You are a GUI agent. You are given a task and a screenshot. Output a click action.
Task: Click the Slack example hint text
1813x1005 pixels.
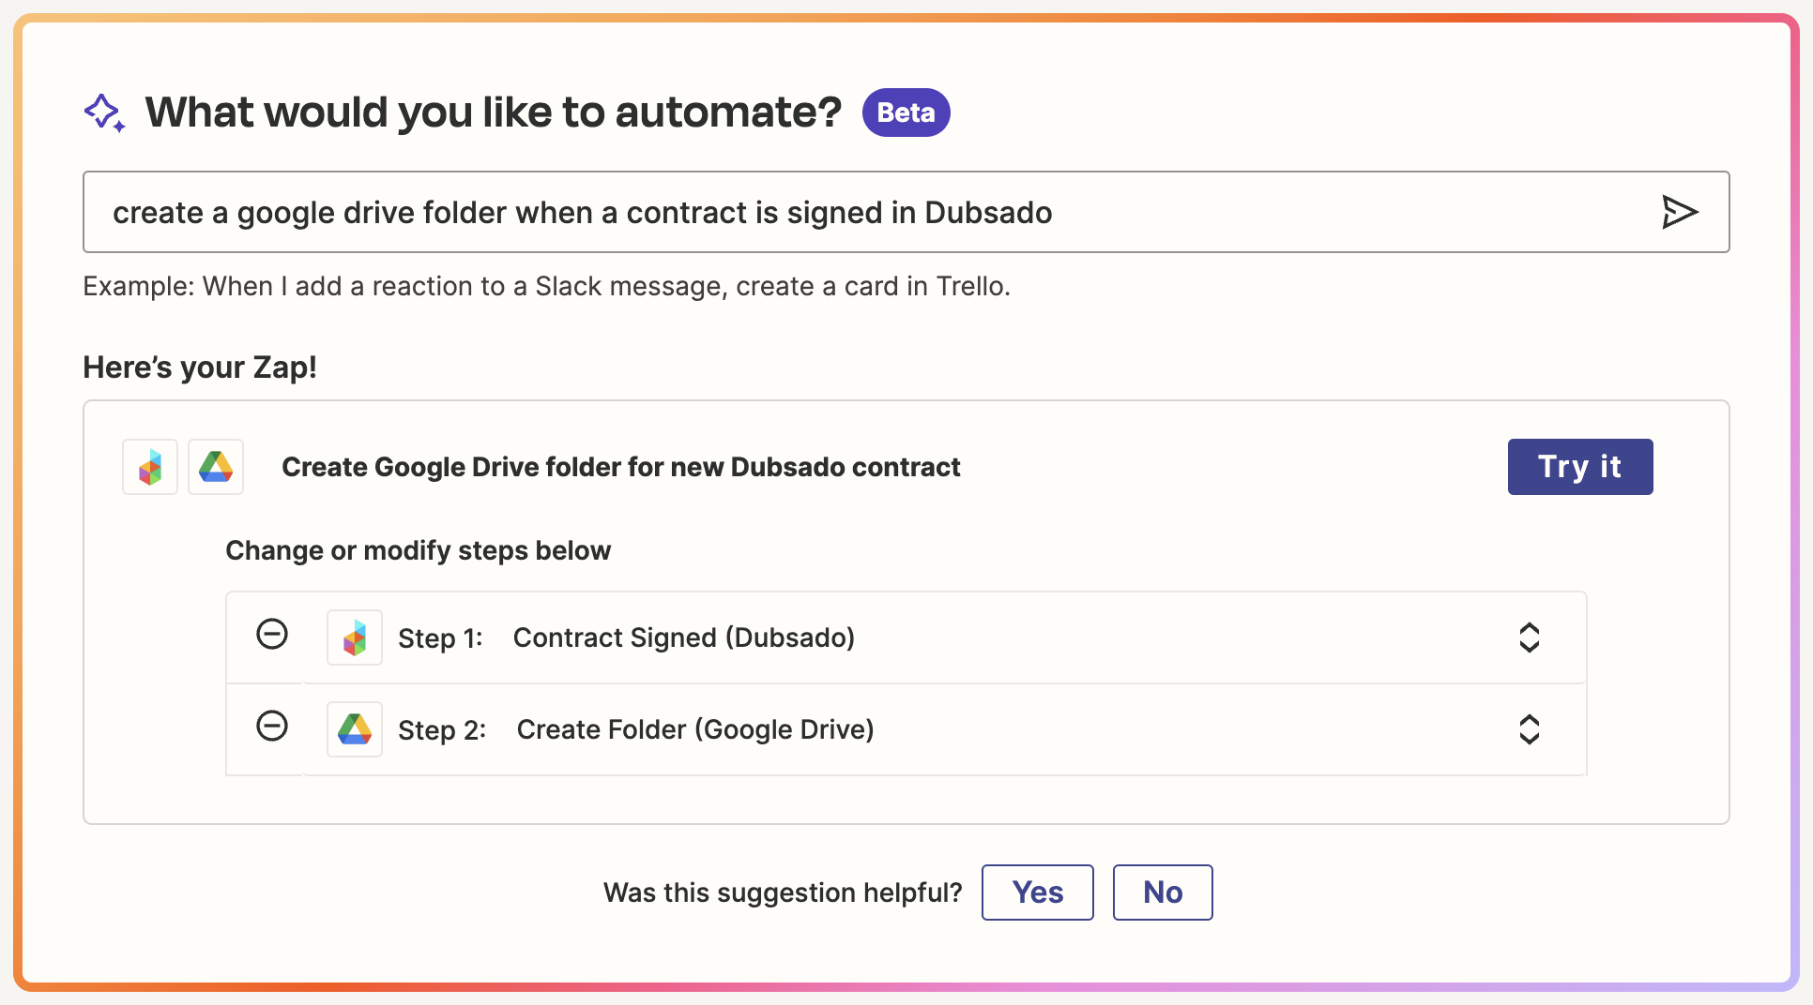547,286
